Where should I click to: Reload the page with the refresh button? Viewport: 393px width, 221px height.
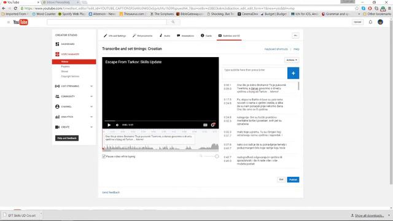(15, 8)
